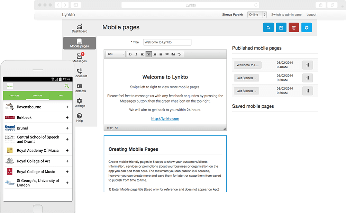Center align text in editor
Image resolution: width=346 pixels, height=213 pixels.
[149, 54]
